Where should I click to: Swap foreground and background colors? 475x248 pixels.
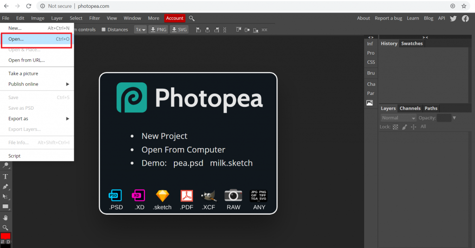3,242
